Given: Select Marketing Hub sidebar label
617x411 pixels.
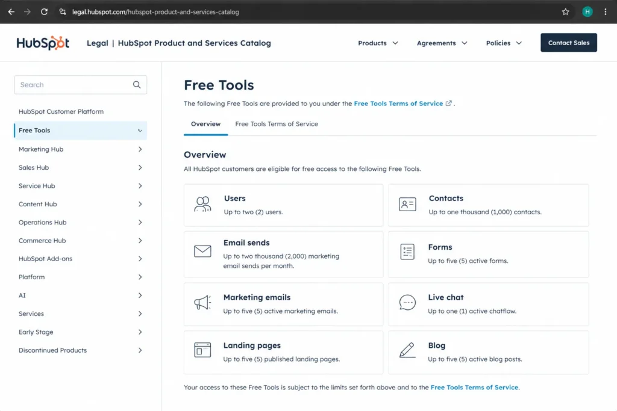Looking at the screenshot, I should coord(41,149).
